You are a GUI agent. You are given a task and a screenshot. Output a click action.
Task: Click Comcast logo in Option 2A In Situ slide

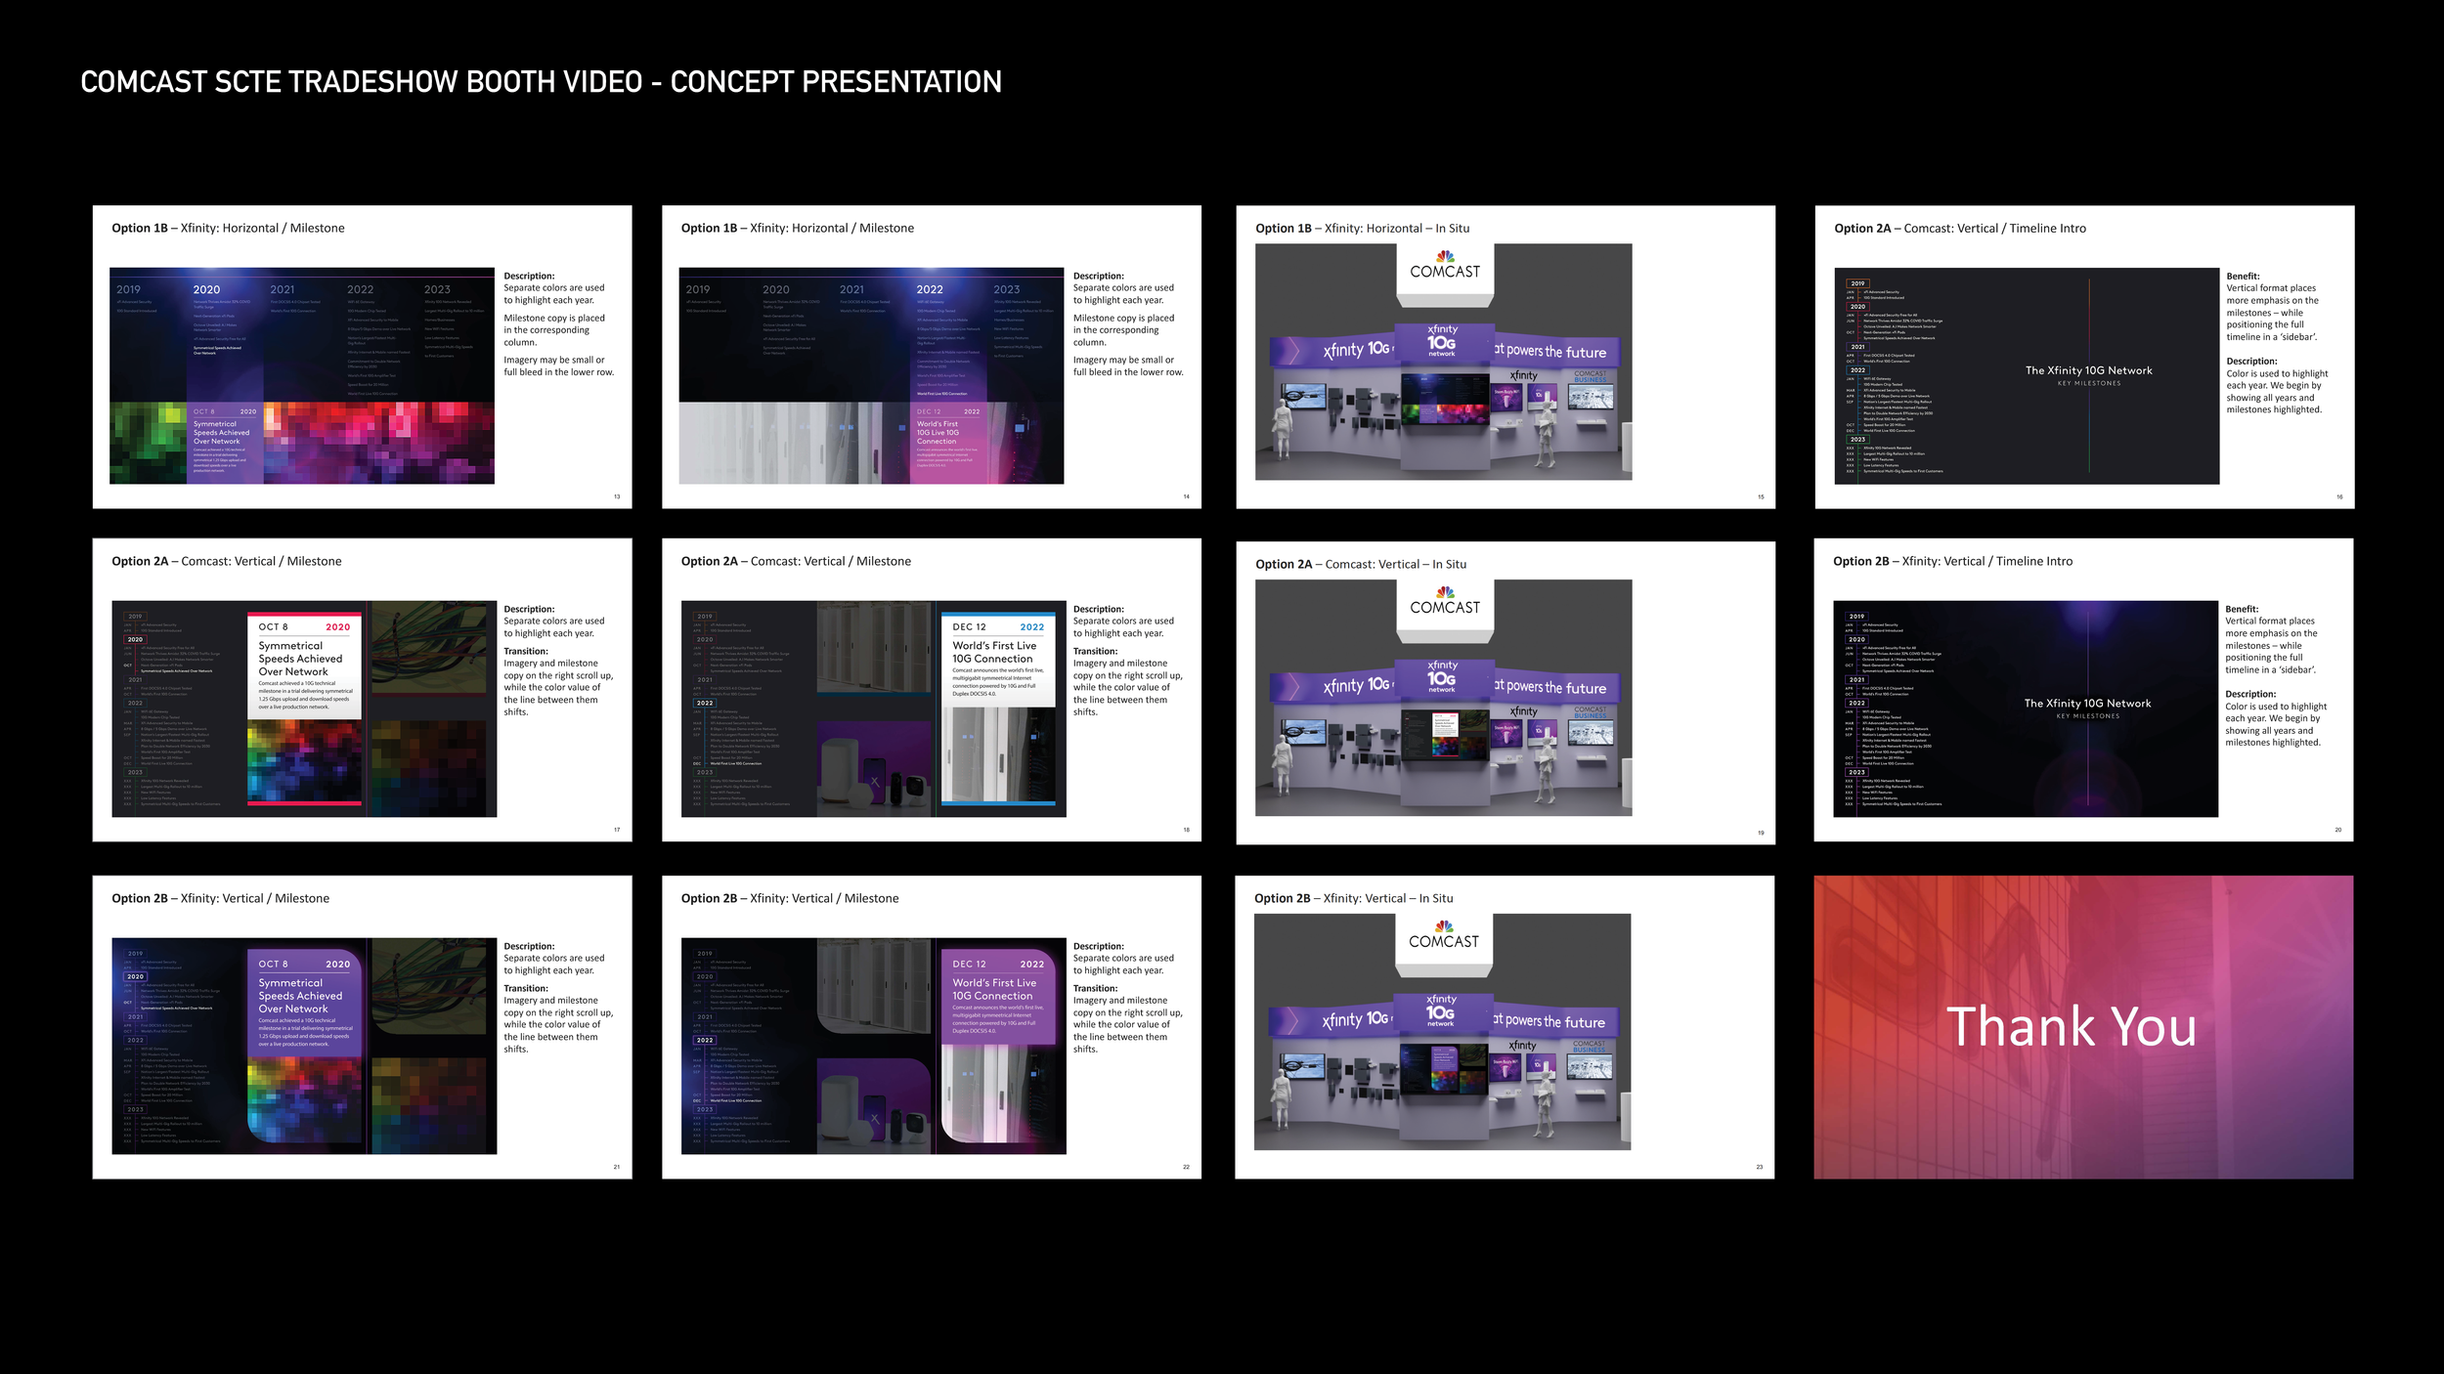tap(1445, 601)
